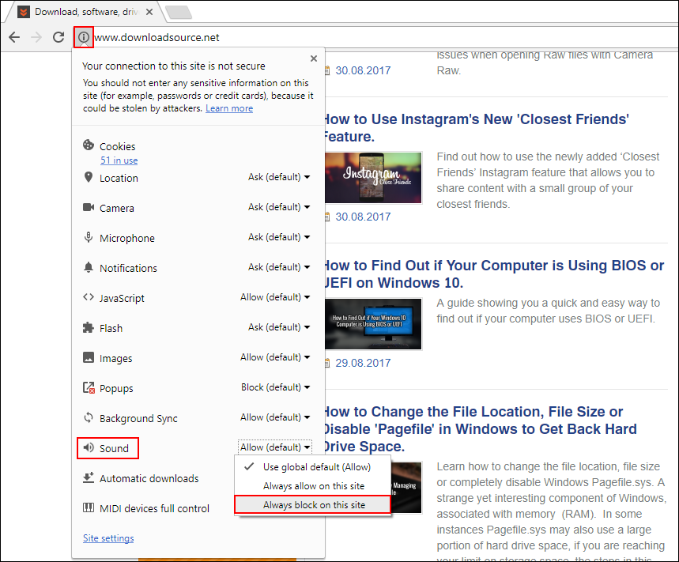Click the forward navigation arrow
The width and height of the screenshot is (679, 562).
36,37
